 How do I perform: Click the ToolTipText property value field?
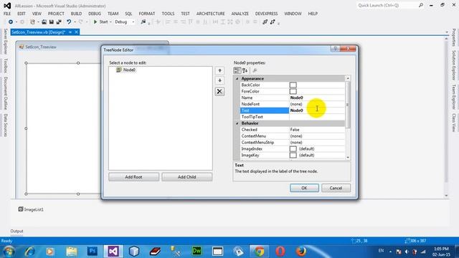click(317, 117)
